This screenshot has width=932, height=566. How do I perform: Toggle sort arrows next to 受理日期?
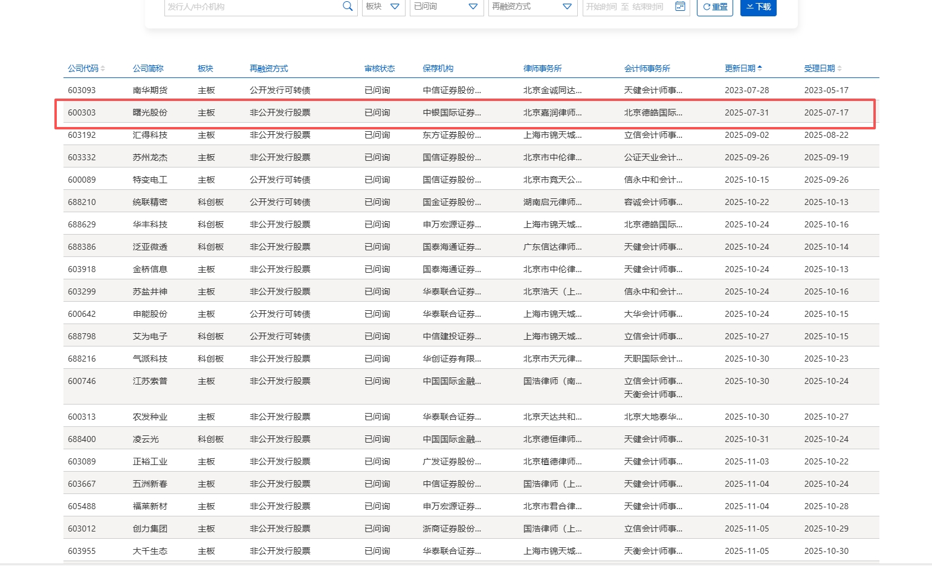pyautogui.click(x=840, y=68)
